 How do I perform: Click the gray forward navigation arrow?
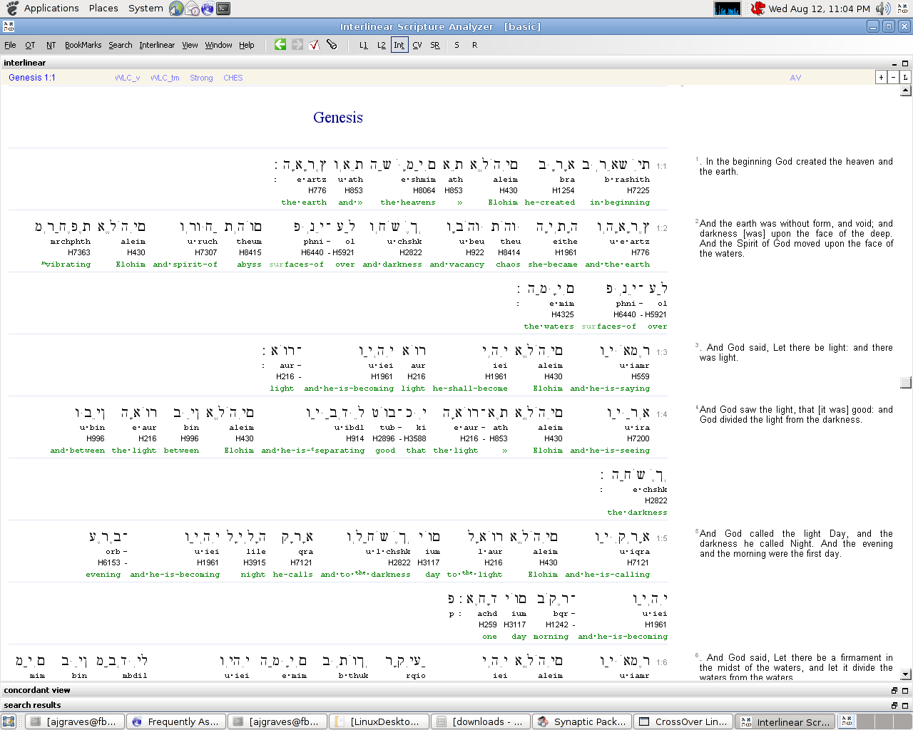[297, 44]
